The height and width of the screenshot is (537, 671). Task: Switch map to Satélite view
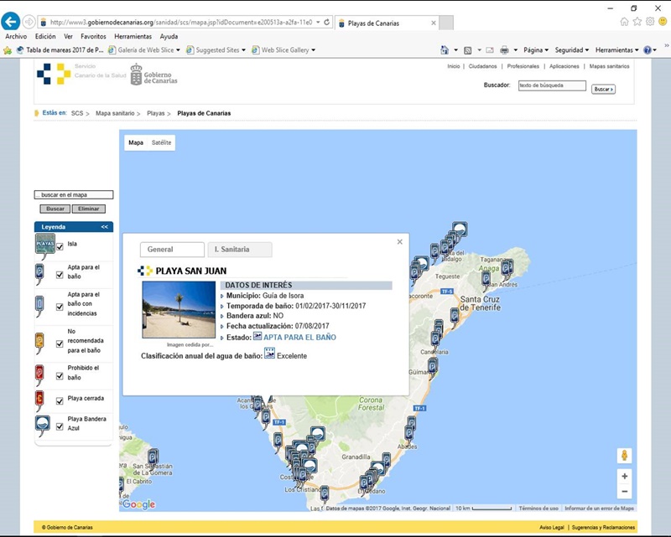tap(162, 143)
